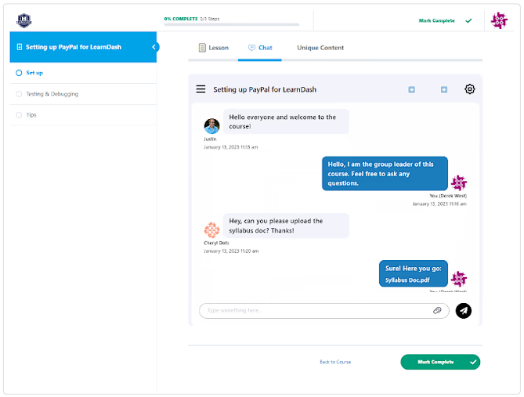Select the Tips status circle

(x=19, y=115)
